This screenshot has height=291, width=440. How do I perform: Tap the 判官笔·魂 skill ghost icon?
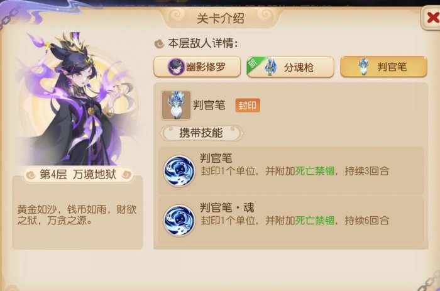[x=179, y=220]
